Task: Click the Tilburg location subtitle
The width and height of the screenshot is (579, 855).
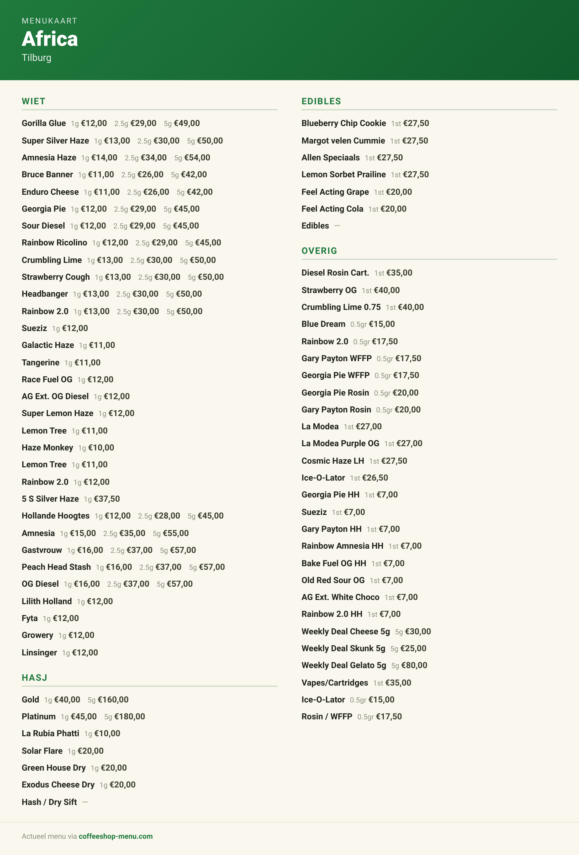Action: click(x=36, y=58)
